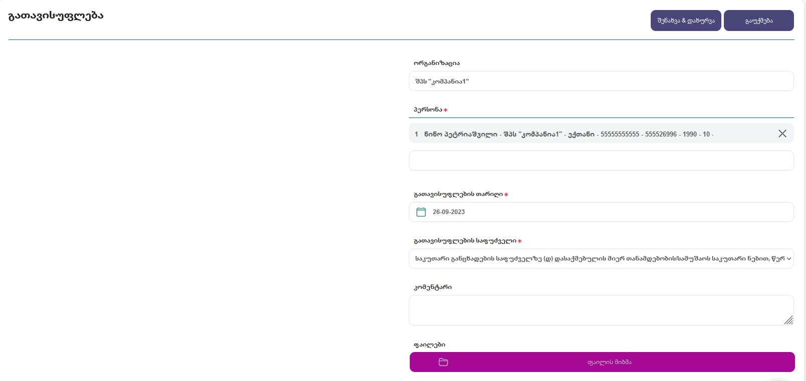Click the date field showing 26-09-2023
The width and height of the screenshot is (806, 381).
[x=601, y=212]
